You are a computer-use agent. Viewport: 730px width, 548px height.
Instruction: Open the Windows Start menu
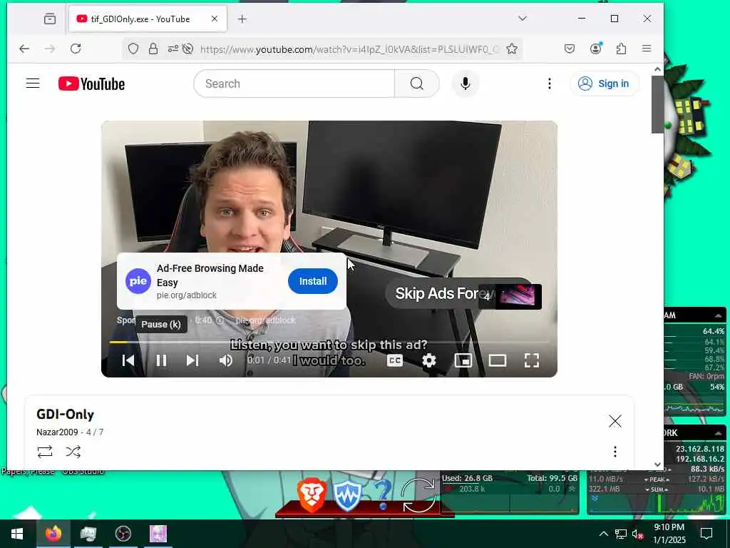point(17,534)
